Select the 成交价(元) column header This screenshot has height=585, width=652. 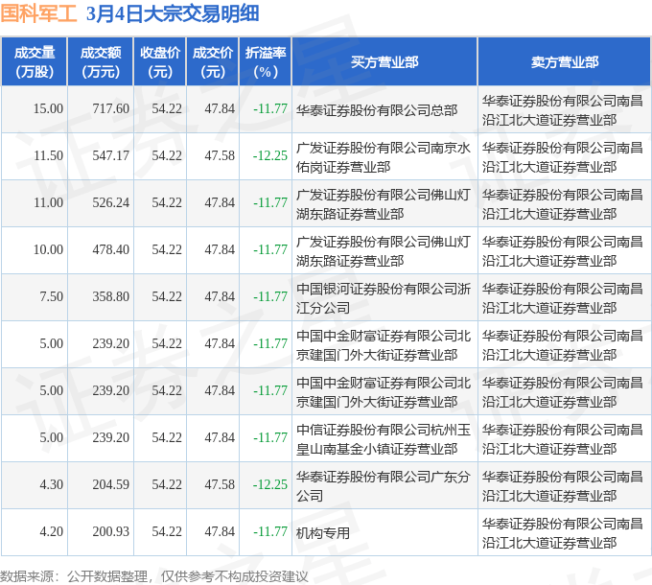click(x=213, y=62)
